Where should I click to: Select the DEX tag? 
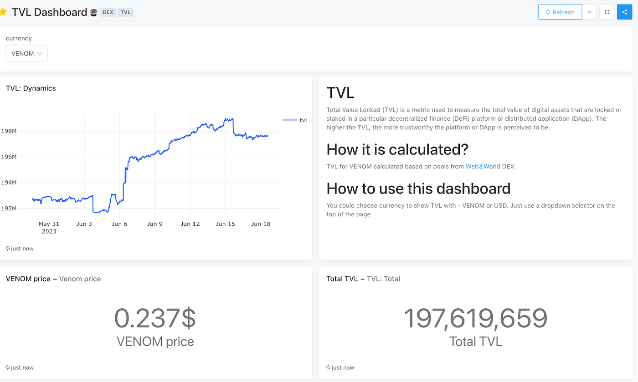click(x=108, y=12)
